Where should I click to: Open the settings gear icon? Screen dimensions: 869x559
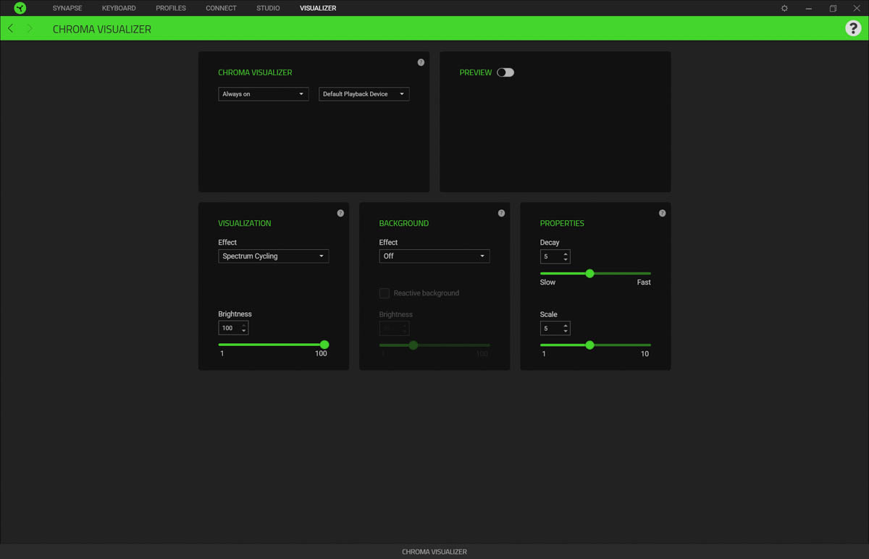[x=784, y=8]
